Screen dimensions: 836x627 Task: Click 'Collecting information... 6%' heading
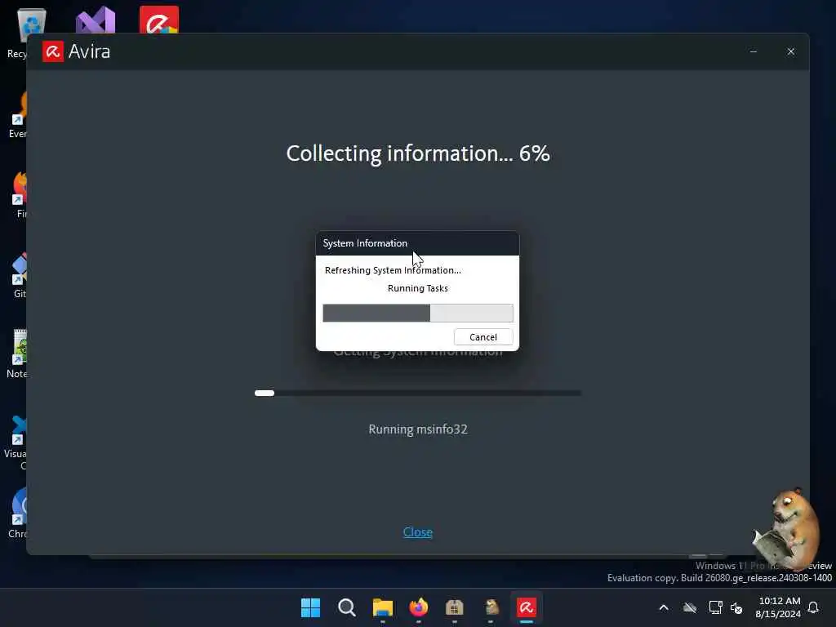[x=418, y=153]
